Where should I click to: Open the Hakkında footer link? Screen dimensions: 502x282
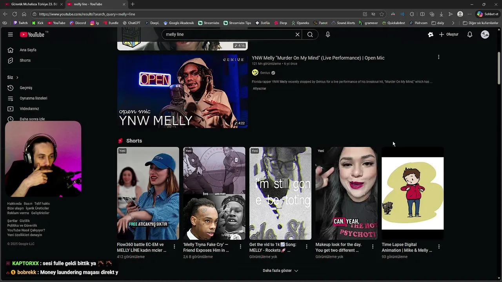[x=15, y=204]
